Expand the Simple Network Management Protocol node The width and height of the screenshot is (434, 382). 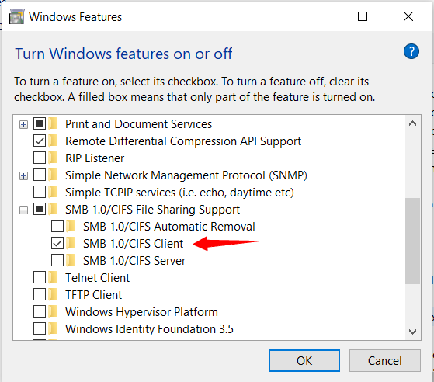pyautogui.click(x=23, y=175)
